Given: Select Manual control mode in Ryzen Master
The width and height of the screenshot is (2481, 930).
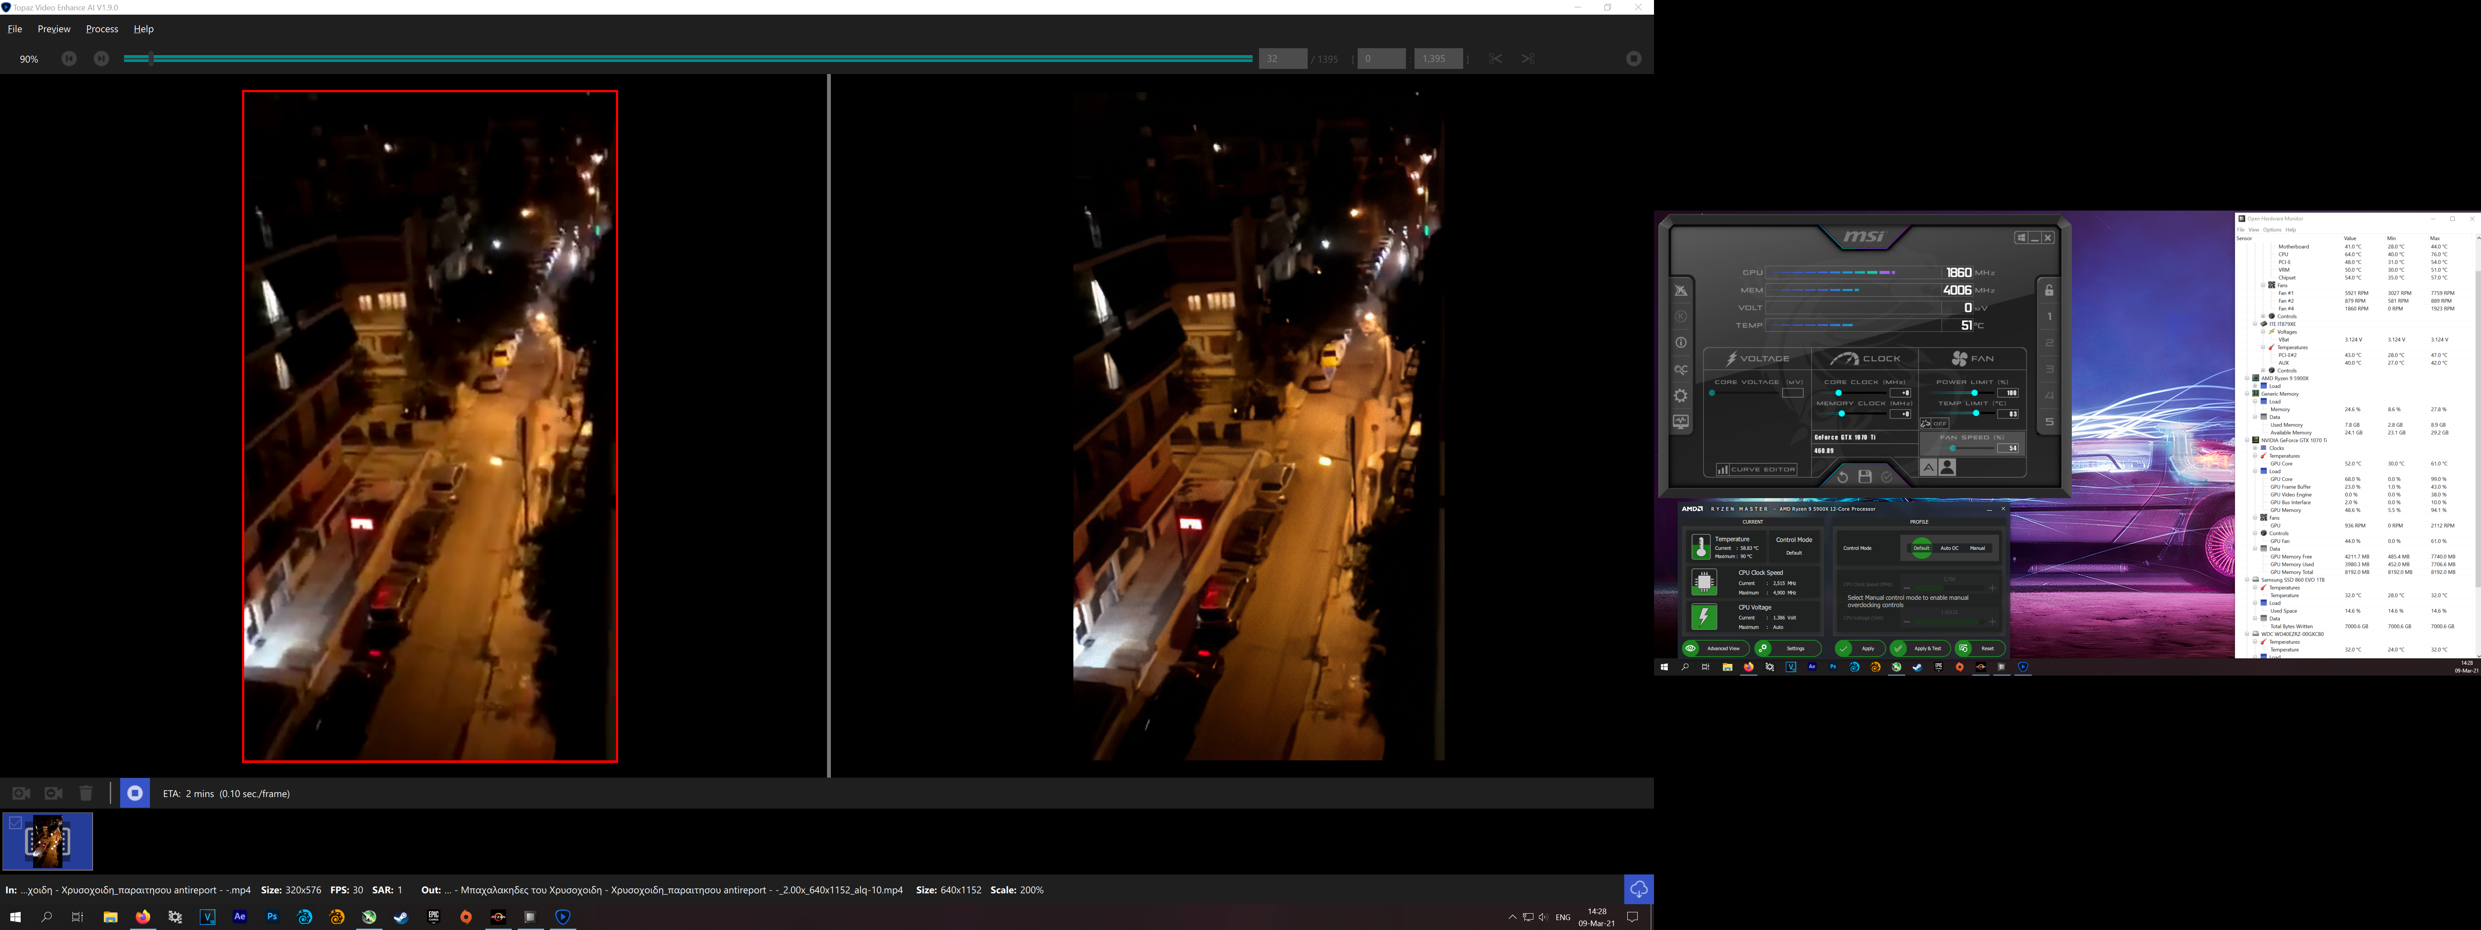Looking at the screenshot, I should tap(1977, 548).
